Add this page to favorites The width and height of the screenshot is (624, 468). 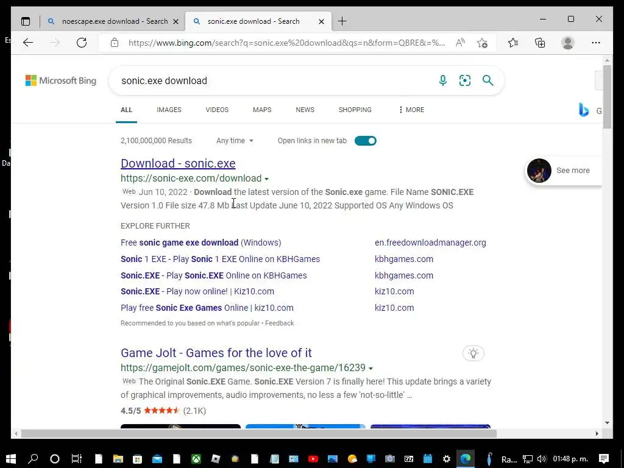click(483, 43)
